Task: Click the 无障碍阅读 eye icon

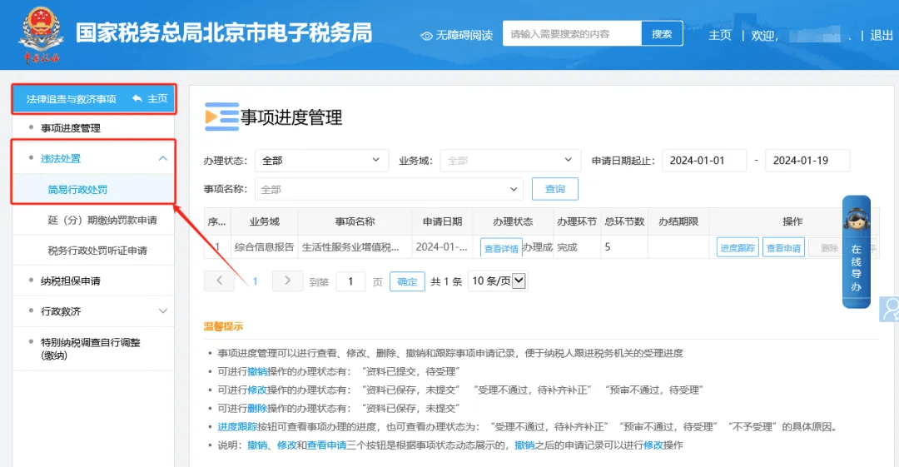Action: point(426,36)
